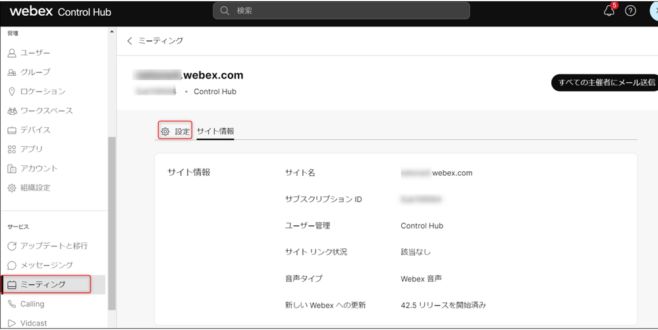Image resolution: width=658 pixels, height=330 pixels.
Task: Click the サブスクリプション ID label
Action: 323,200
